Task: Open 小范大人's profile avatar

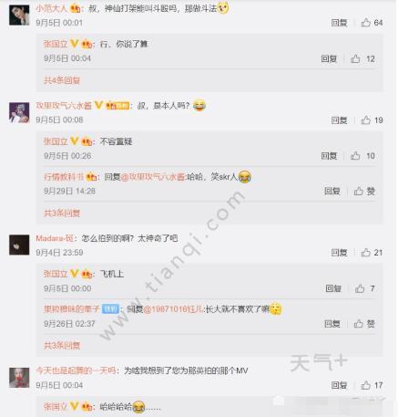Action: coord(19,15)
